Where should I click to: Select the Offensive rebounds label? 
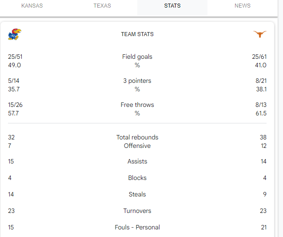pos(137,146)
